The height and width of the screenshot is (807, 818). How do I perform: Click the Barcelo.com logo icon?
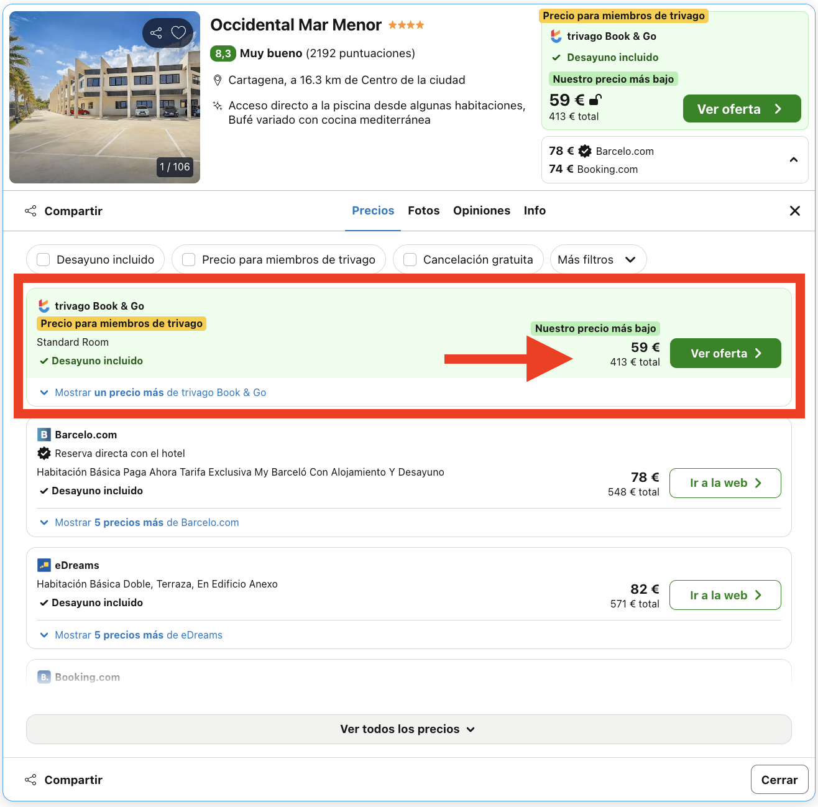click(x=44, y=435)
